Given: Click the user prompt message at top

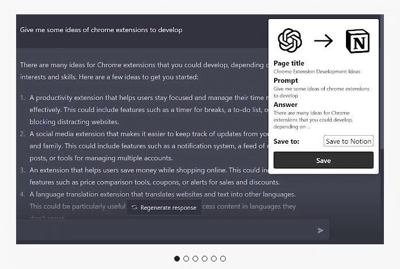Looking at the screenshot, I should coord(101,29).
